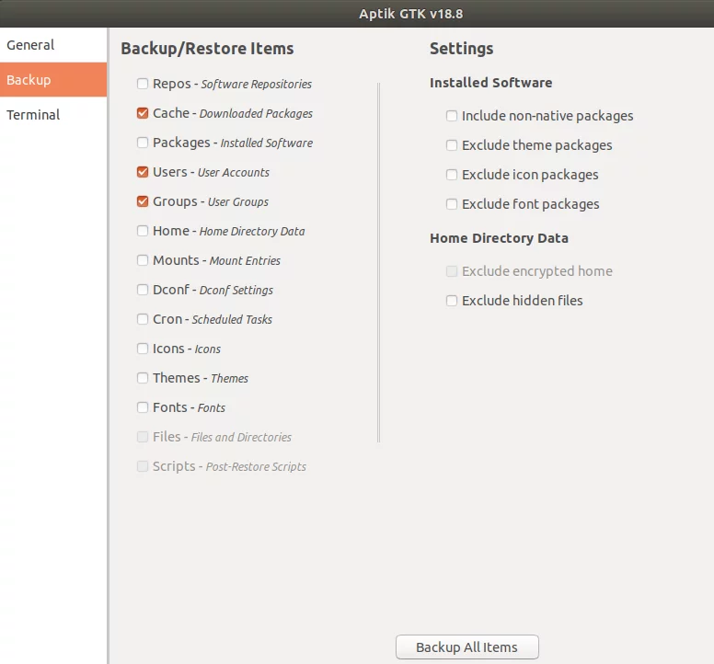This screenshot has height=664, width=714.
Task: Disable Users User Accounts checkbox
Action: pyautogui.click(x=143, y=172)
